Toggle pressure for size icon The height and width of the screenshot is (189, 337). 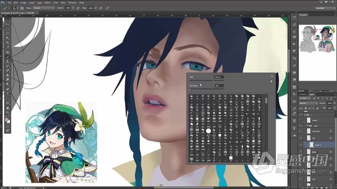(x=107, y=8)
